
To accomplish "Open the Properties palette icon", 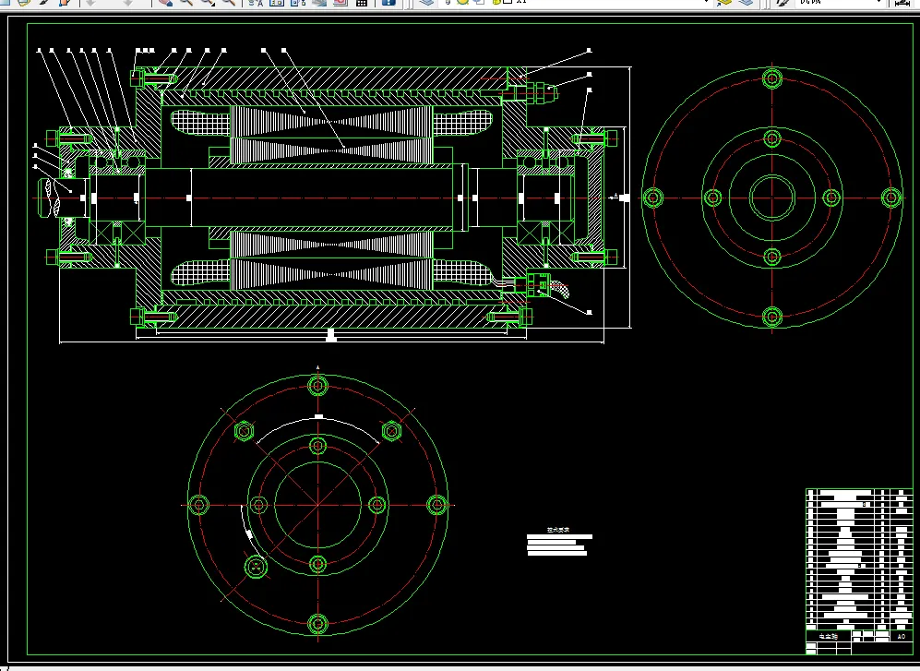I will pos(255,3).
